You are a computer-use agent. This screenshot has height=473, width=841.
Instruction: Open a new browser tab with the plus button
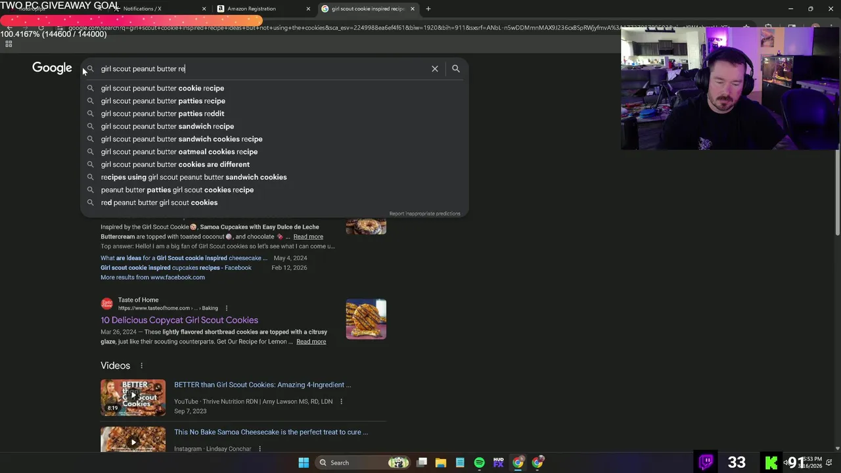pyautogui.click(x=428, y=9)
